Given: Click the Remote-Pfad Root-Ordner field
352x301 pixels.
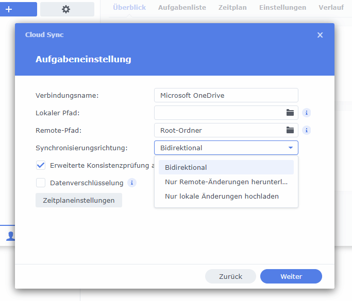Looking at the screenshot, I should tap(226, 130).
